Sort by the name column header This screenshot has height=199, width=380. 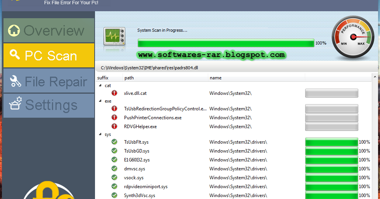click(256, 78)
